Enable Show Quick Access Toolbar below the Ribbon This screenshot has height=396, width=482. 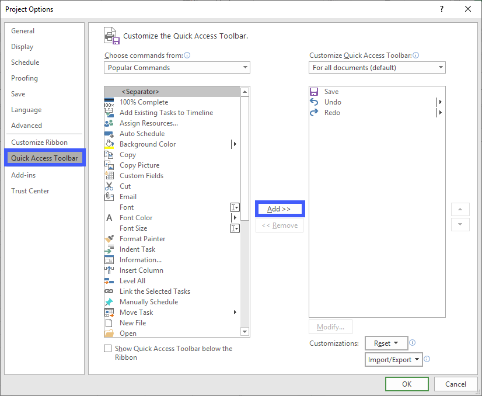[107, 348]
